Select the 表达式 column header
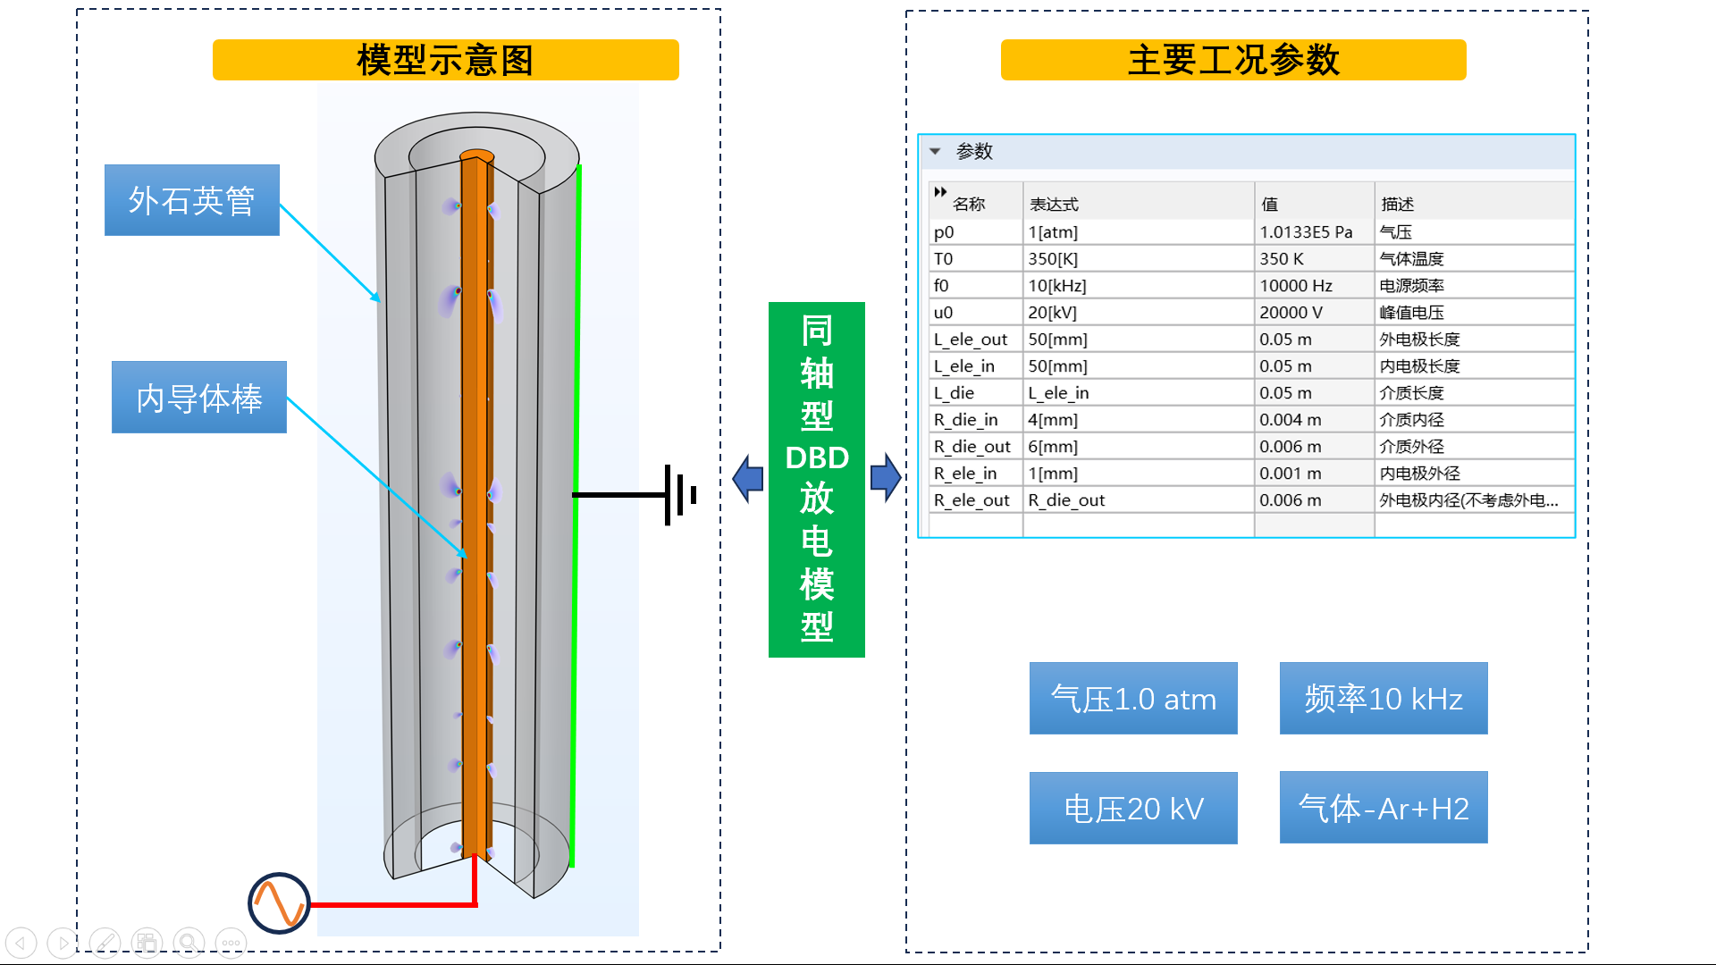 pyautogui.click(x=1054, y=205)
